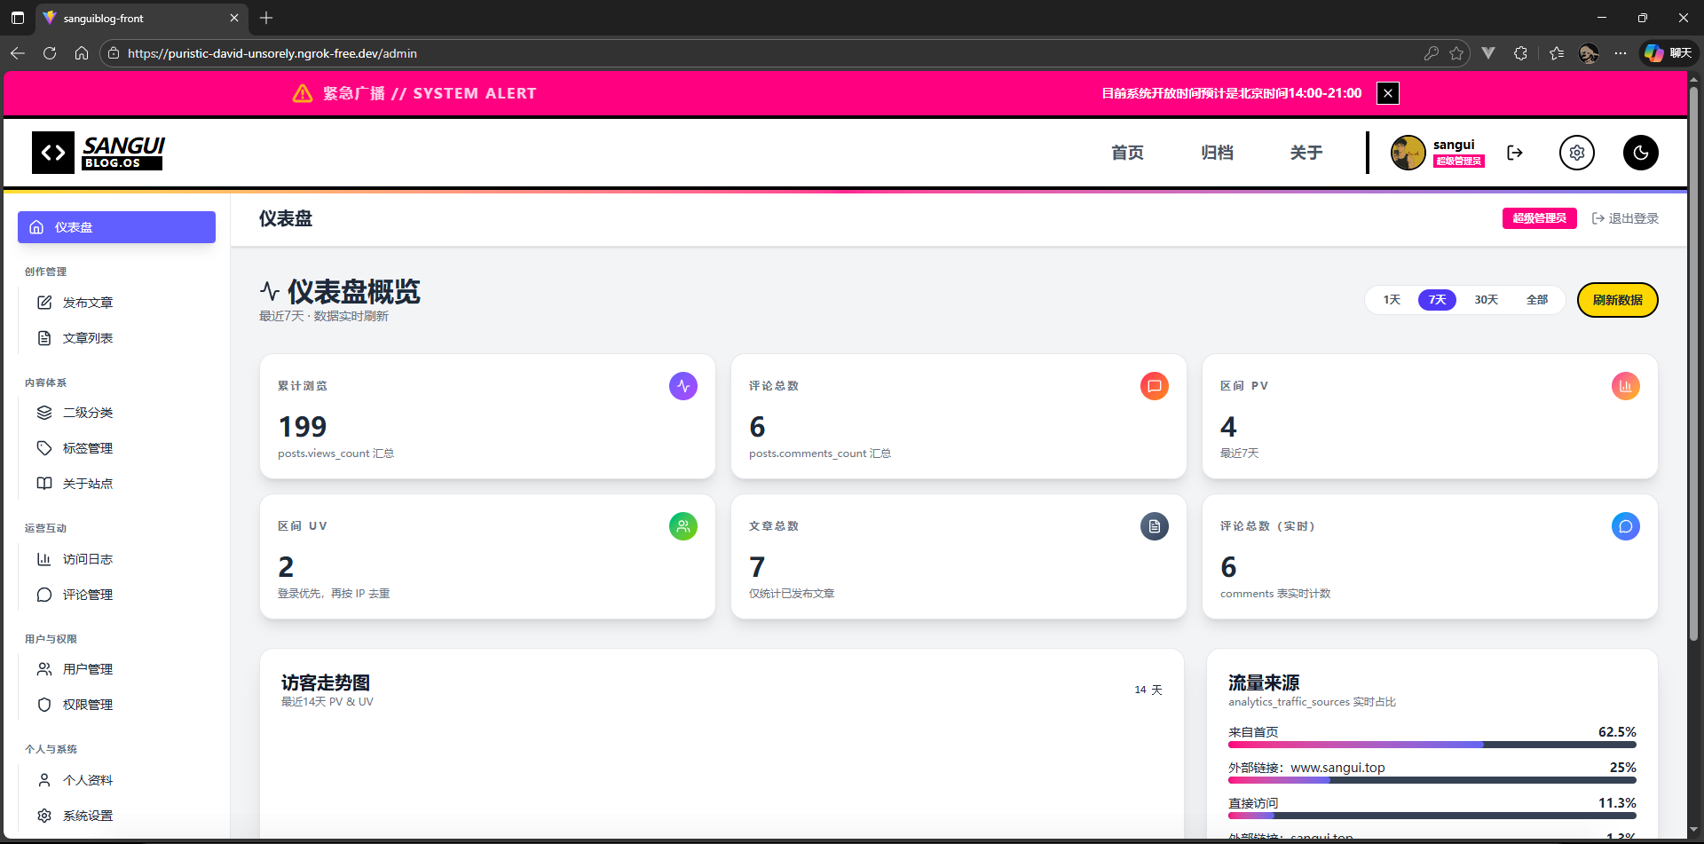Screen dimensions: 1704x844
Task: Open settings via the header gear icon
Action: pyautogui.click(x=1576, y=153)
